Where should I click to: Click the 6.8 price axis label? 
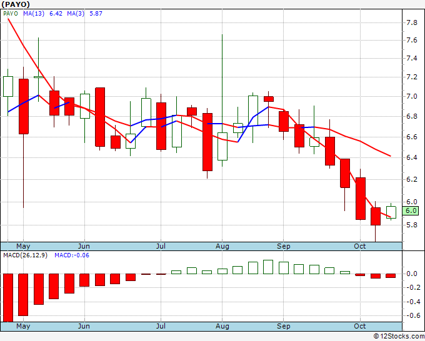pos(412,116)
